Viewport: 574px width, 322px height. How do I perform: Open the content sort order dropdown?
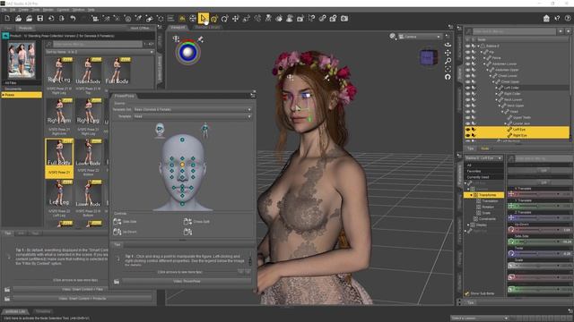tap(100, 52)
